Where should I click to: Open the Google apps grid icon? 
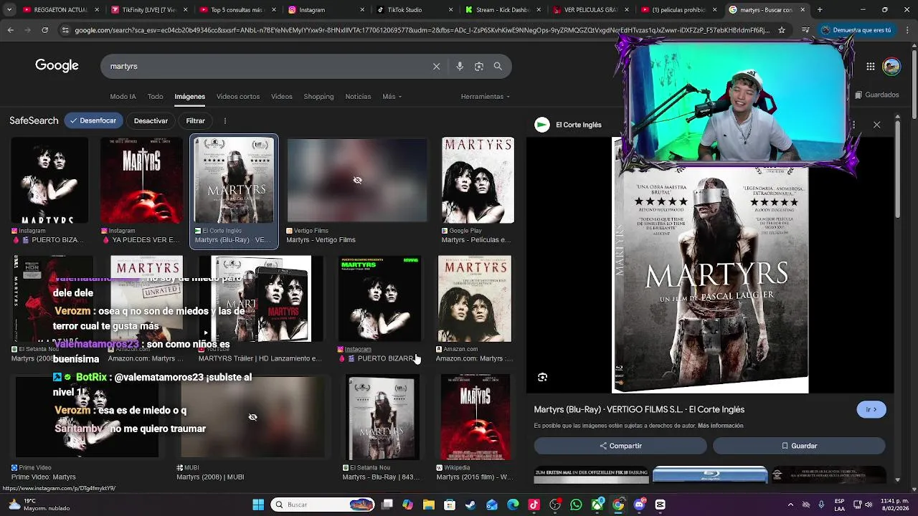pyautogui.click(x=870, y=67)
